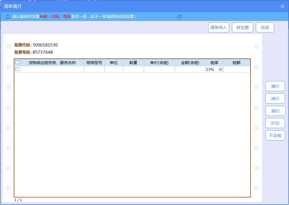The width and height of the screenshot is (289, 205).
Task: Focus the 规格型号 cell in first row
Action: tap(94, 69)
